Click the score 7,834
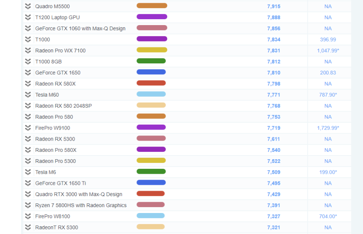Screen dimensions: 363x234 274,40
